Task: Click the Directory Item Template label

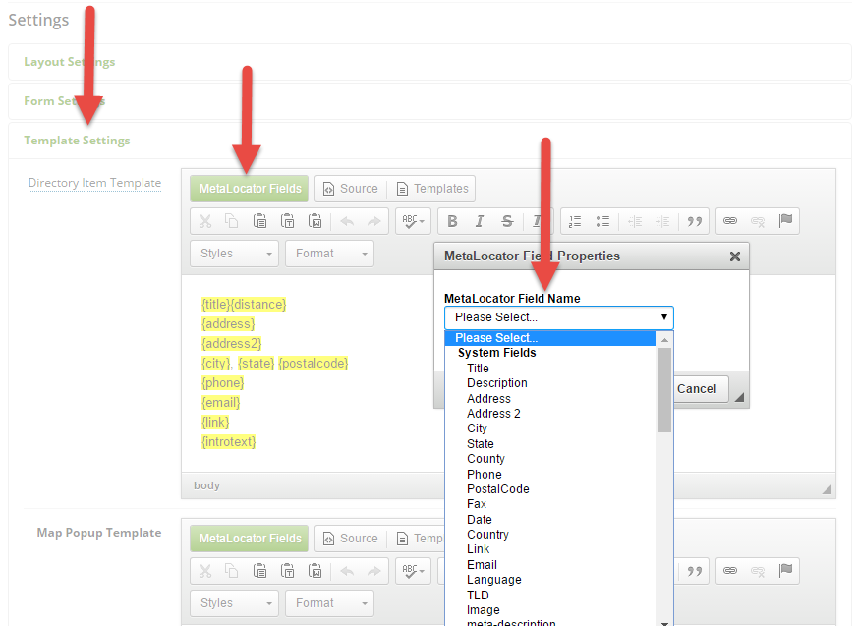Action: point(94,183)
